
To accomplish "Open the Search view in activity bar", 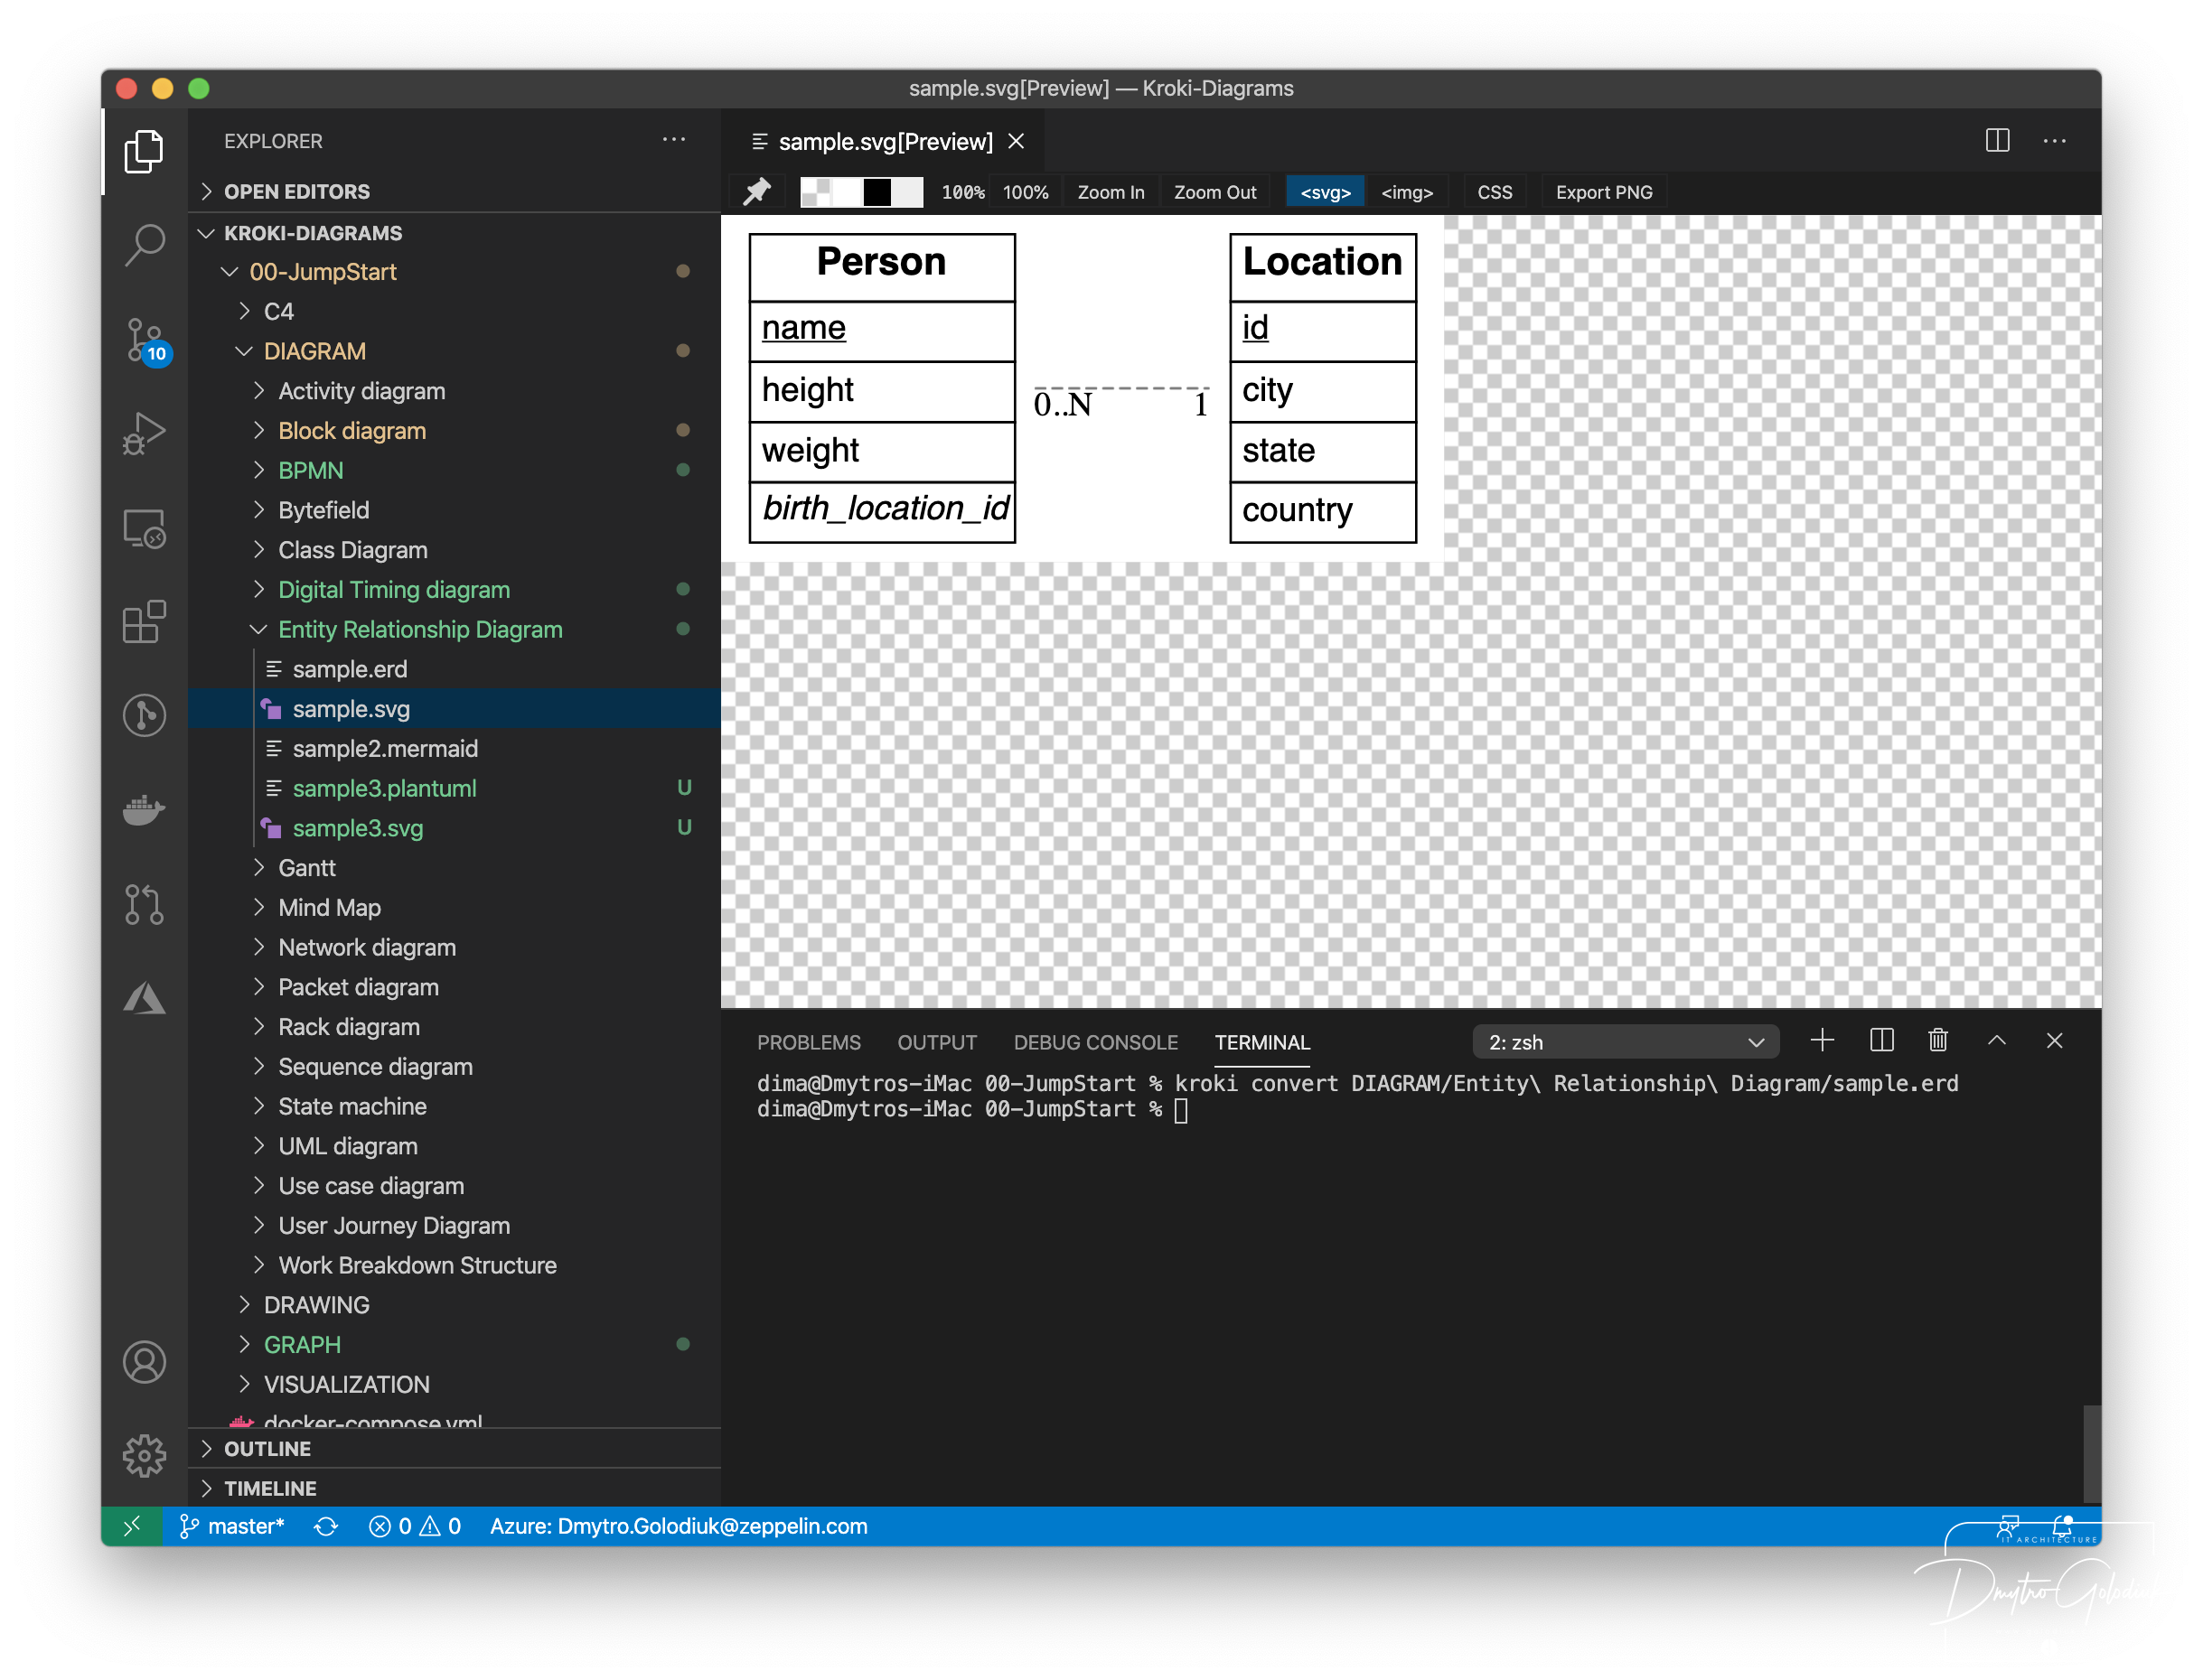I will [144, 244].
